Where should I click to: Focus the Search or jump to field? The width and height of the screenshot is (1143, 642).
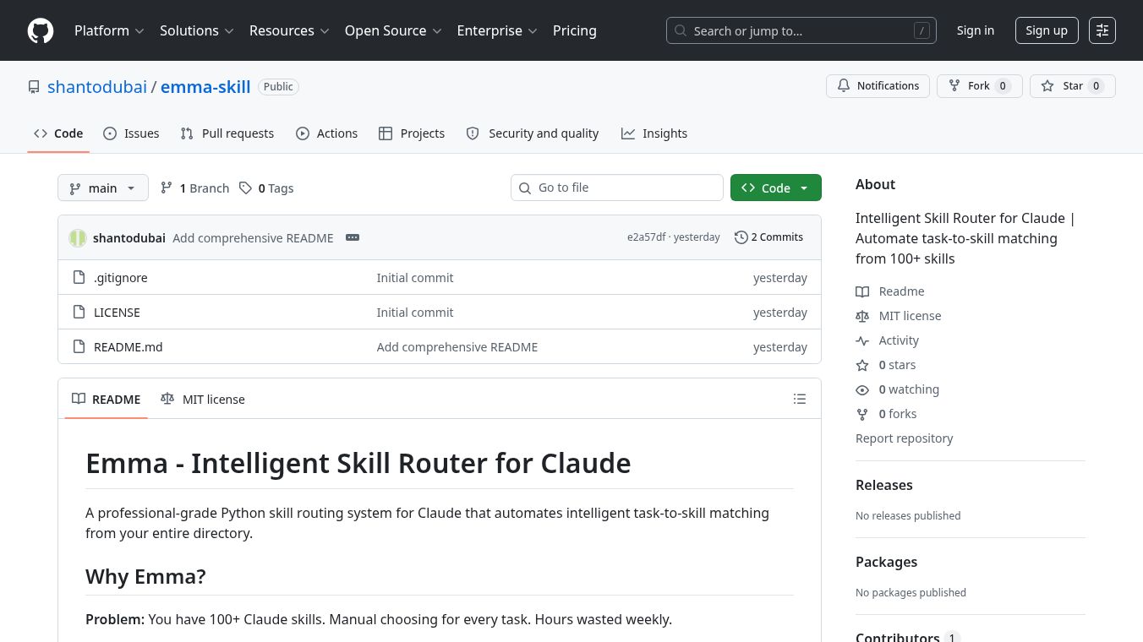[x=801, y=30]
